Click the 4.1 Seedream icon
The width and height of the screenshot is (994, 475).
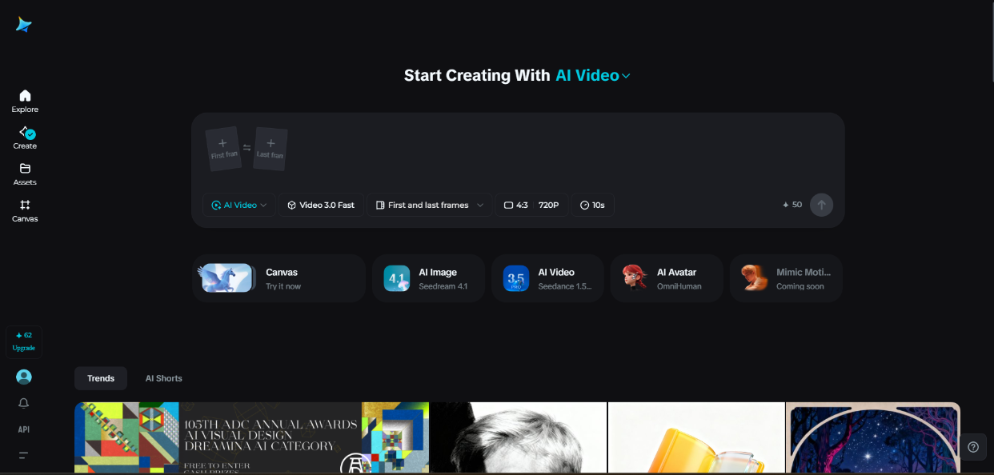(x=397, y=278)
